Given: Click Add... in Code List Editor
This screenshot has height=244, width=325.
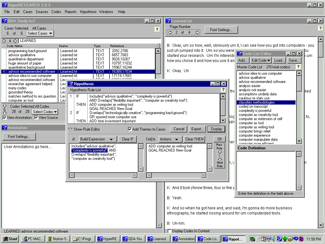Looking at the screenshot, I should (243, 60).
